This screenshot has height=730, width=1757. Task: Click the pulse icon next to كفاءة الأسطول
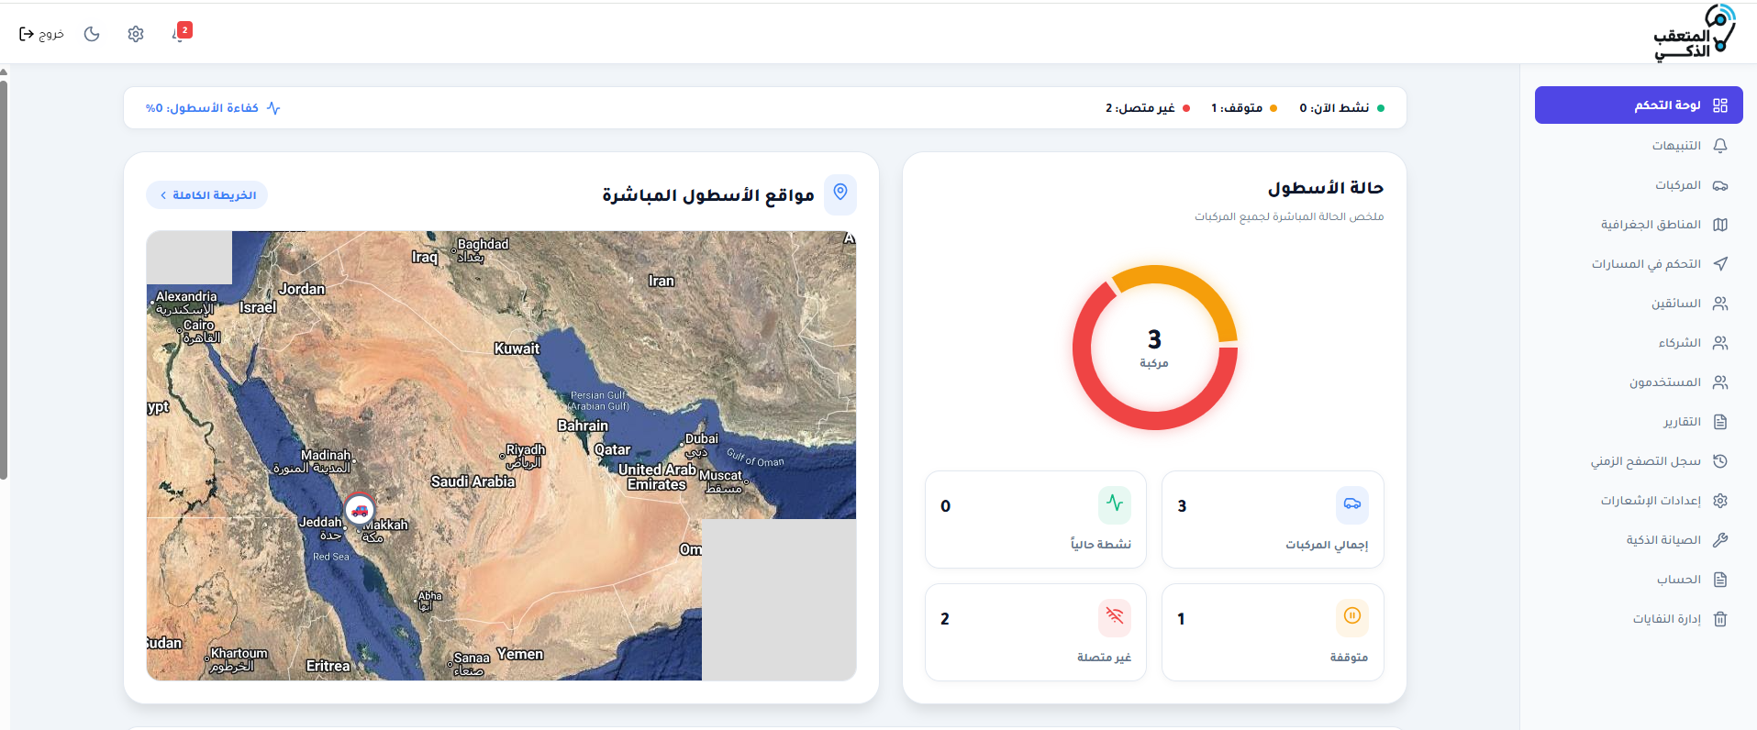(273, 108)
